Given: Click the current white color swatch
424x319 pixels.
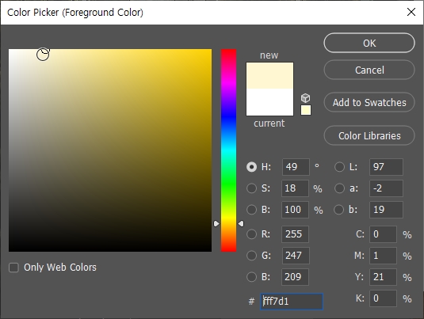Looking at the screenshot, I should click(269, 102).
